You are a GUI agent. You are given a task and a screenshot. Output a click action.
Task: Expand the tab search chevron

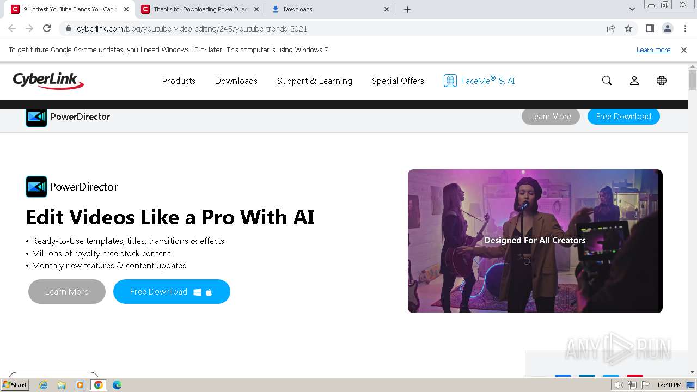click(632, 9)
